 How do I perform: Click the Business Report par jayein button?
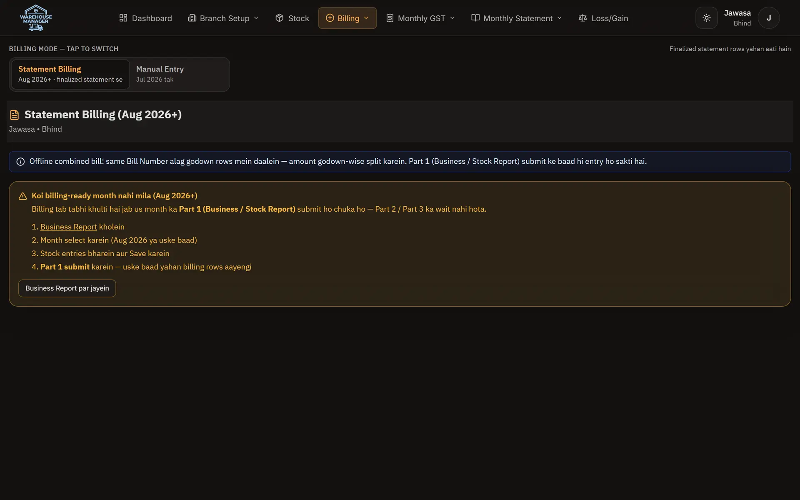click(67, 288)
